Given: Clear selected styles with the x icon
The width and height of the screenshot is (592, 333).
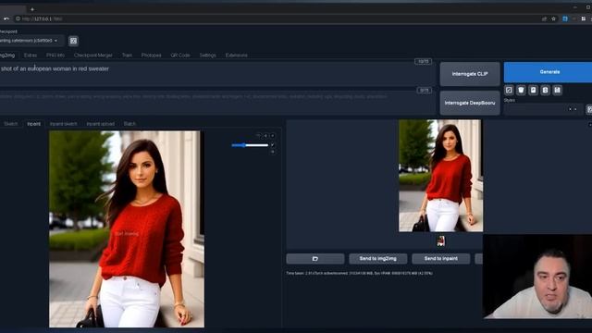Looking at the screenshot, I should (570, 109).
